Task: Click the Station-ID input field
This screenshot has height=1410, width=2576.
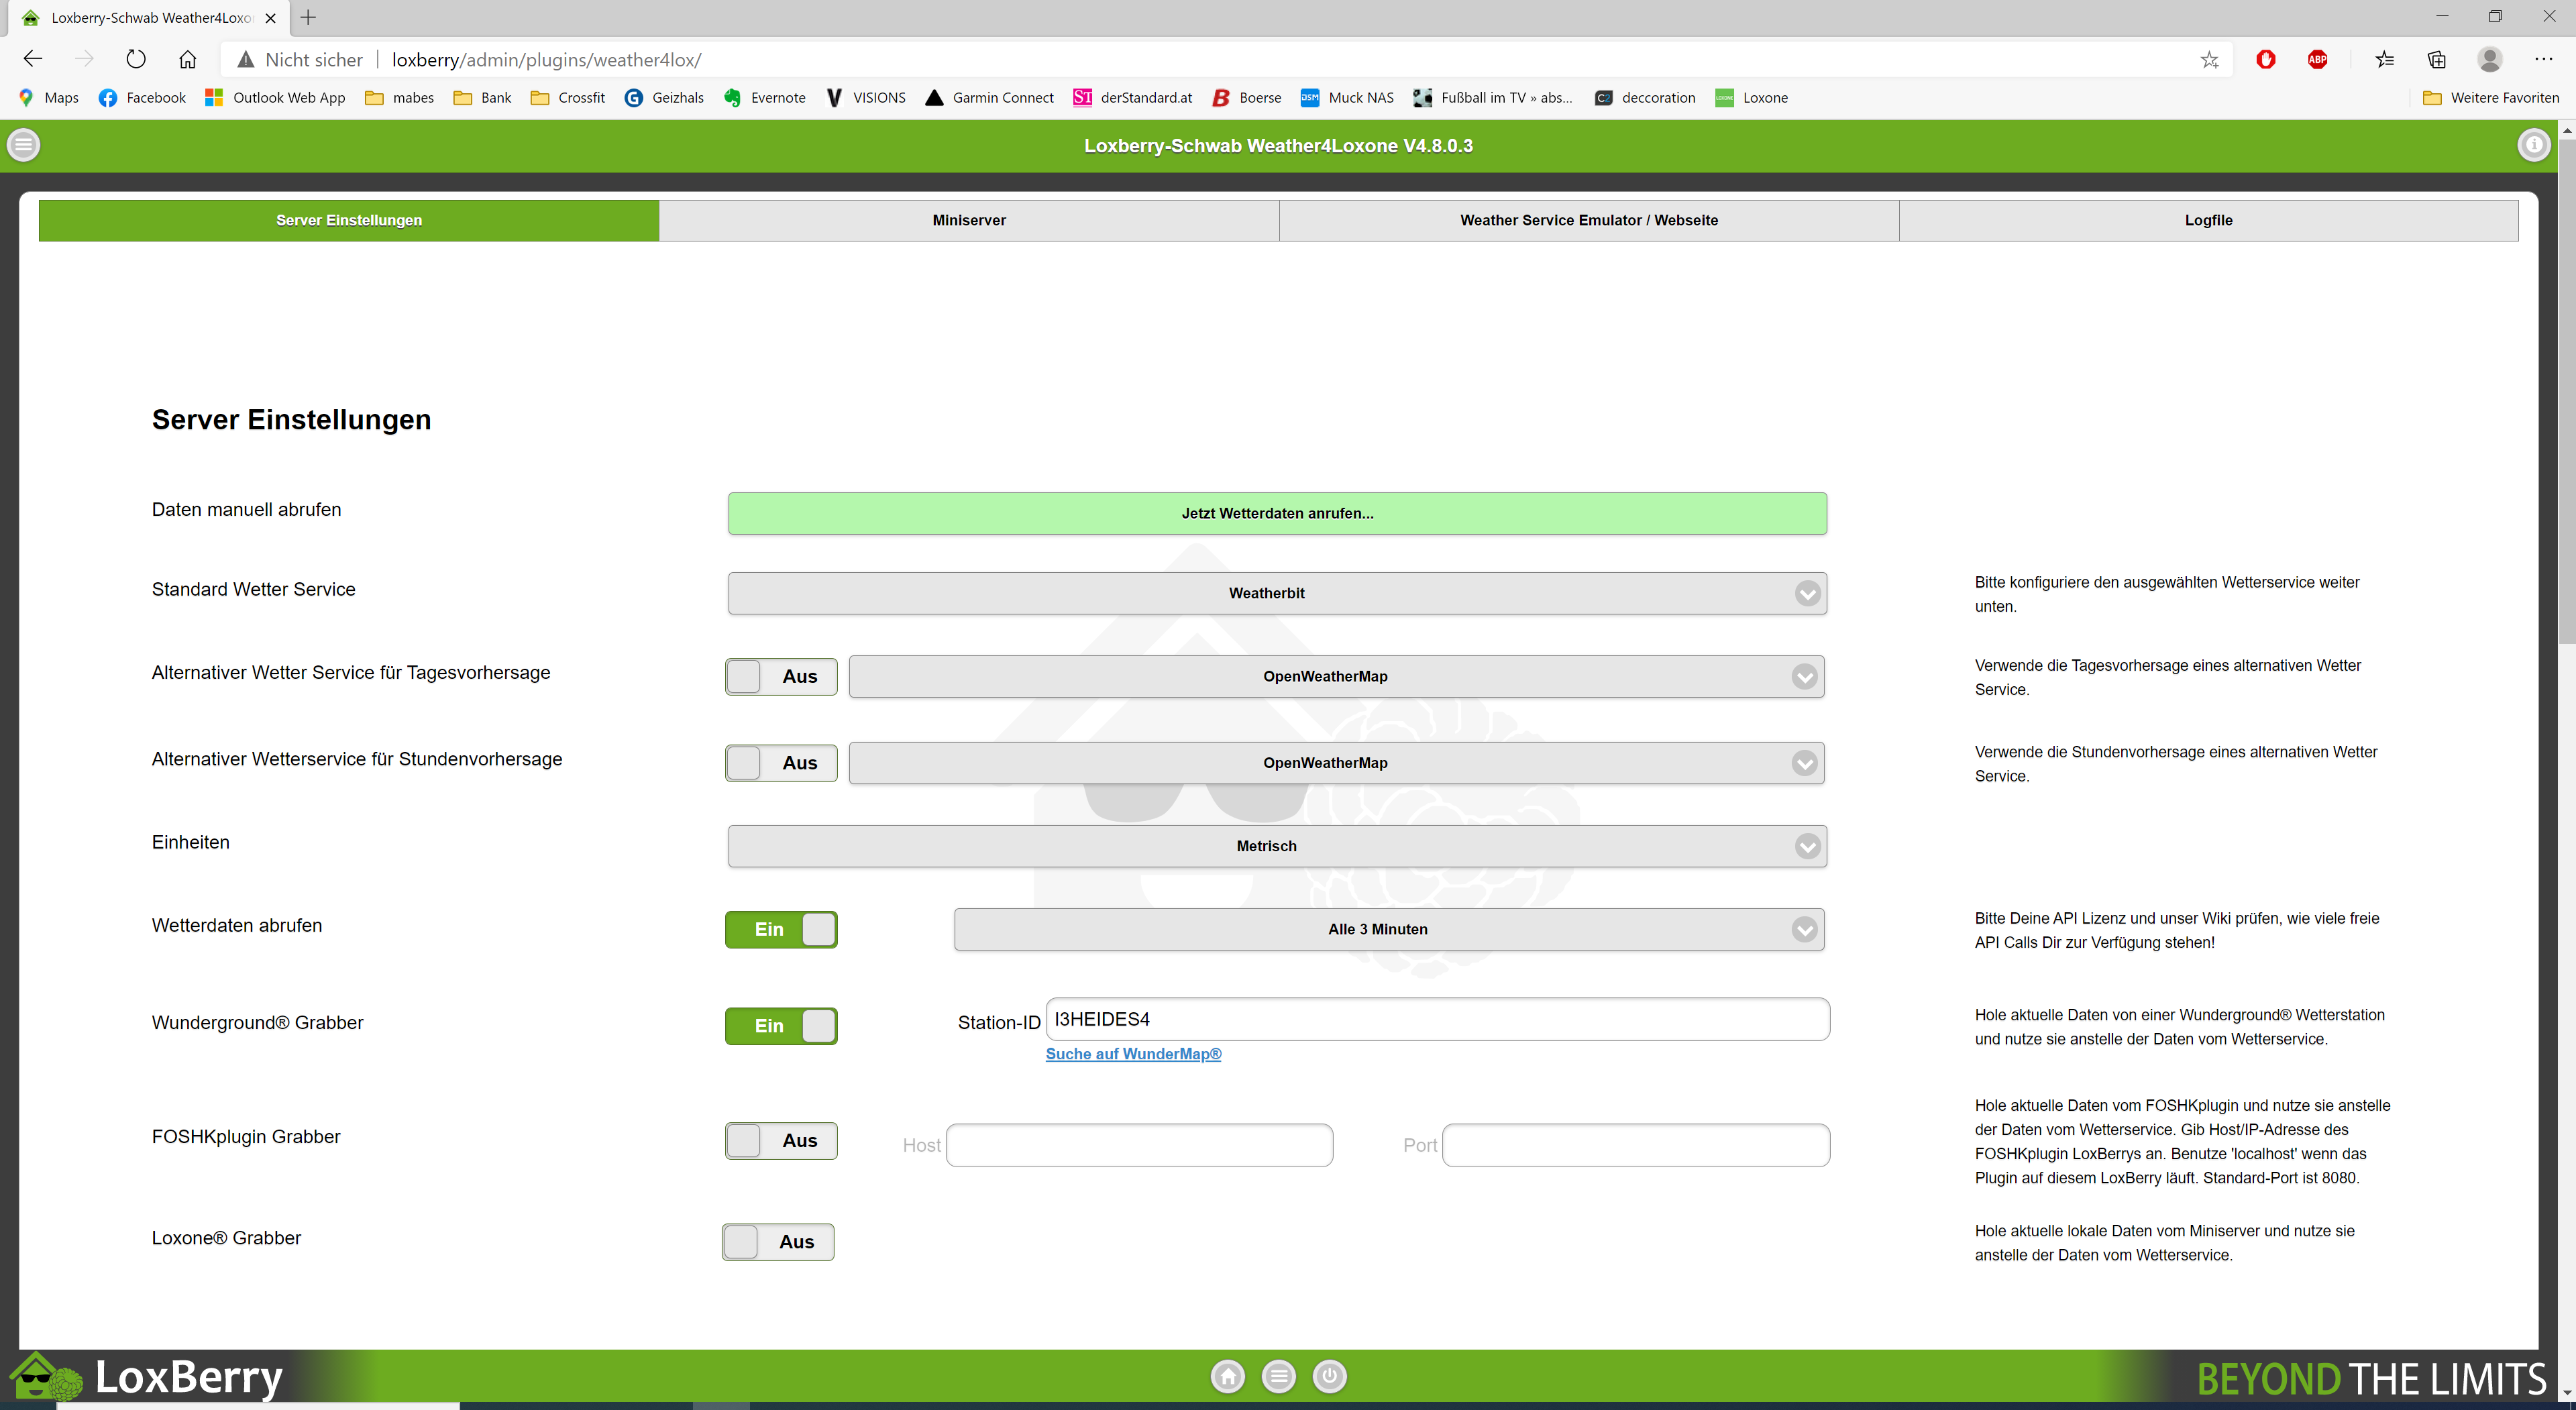Action: click(1437, 1019)
